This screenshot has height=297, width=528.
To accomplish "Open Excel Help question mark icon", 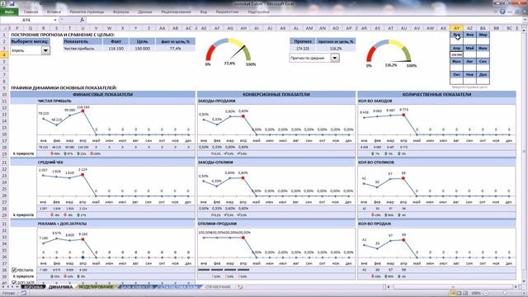I will (x=502, y=12).
